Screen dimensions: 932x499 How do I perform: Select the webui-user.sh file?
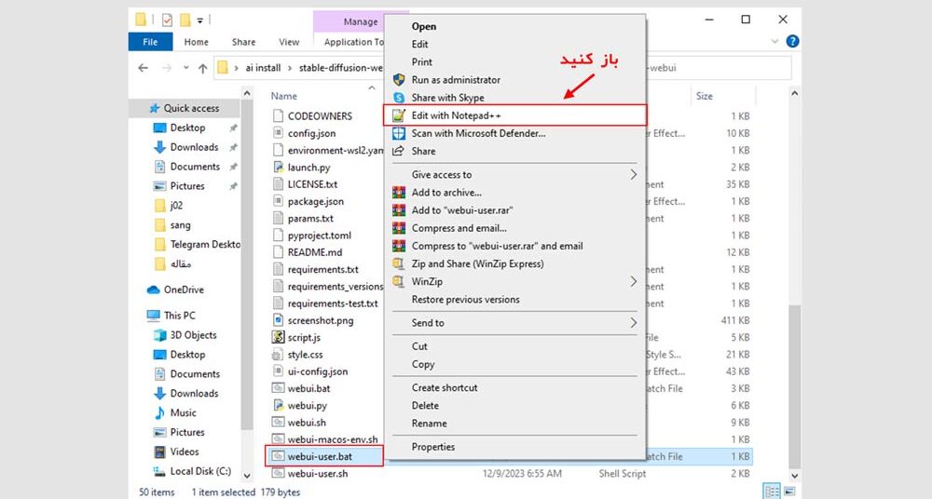click(318, 474)
